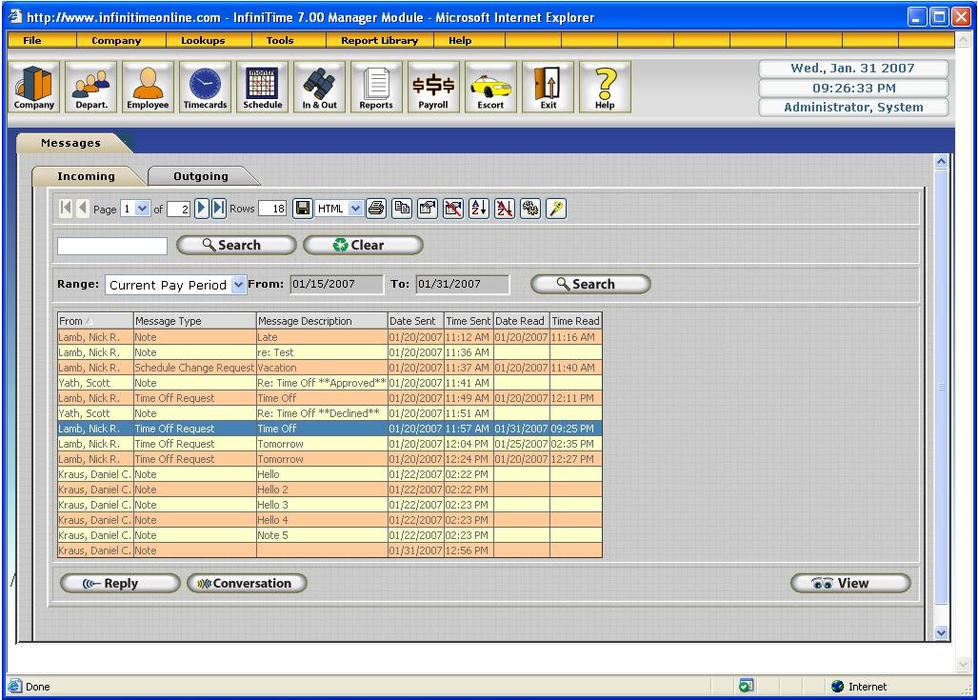978x700 pixels.
Task: Open the Depart. module icon
Action: coord(91,87)
